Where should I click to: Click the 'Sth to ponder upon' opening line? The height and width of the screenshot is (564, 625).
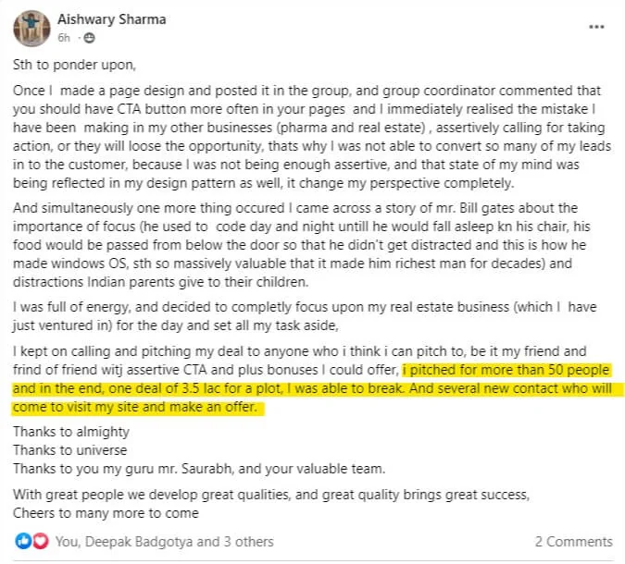68,67
